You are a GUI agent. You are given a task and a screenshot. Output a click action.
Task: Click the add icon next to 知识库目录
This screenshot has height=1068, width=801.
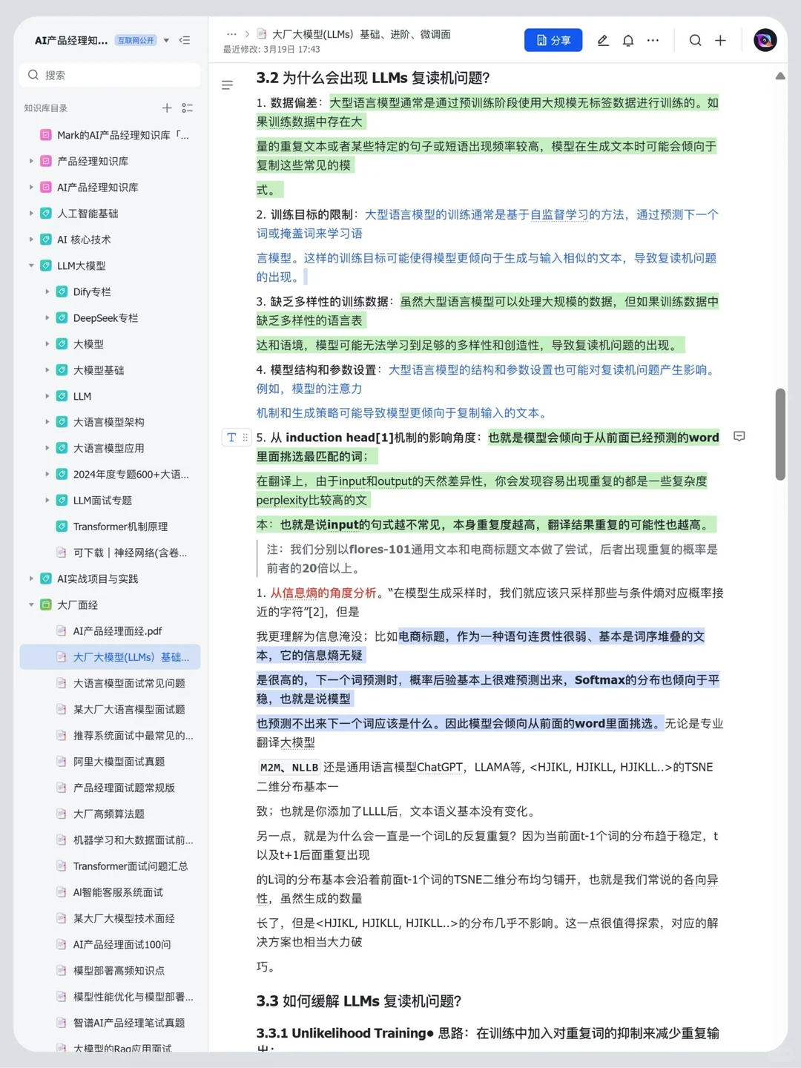coord(167,108)
